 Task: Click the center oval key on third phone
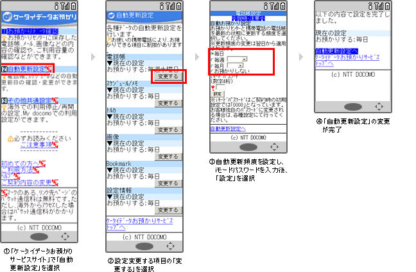(248, 147)
